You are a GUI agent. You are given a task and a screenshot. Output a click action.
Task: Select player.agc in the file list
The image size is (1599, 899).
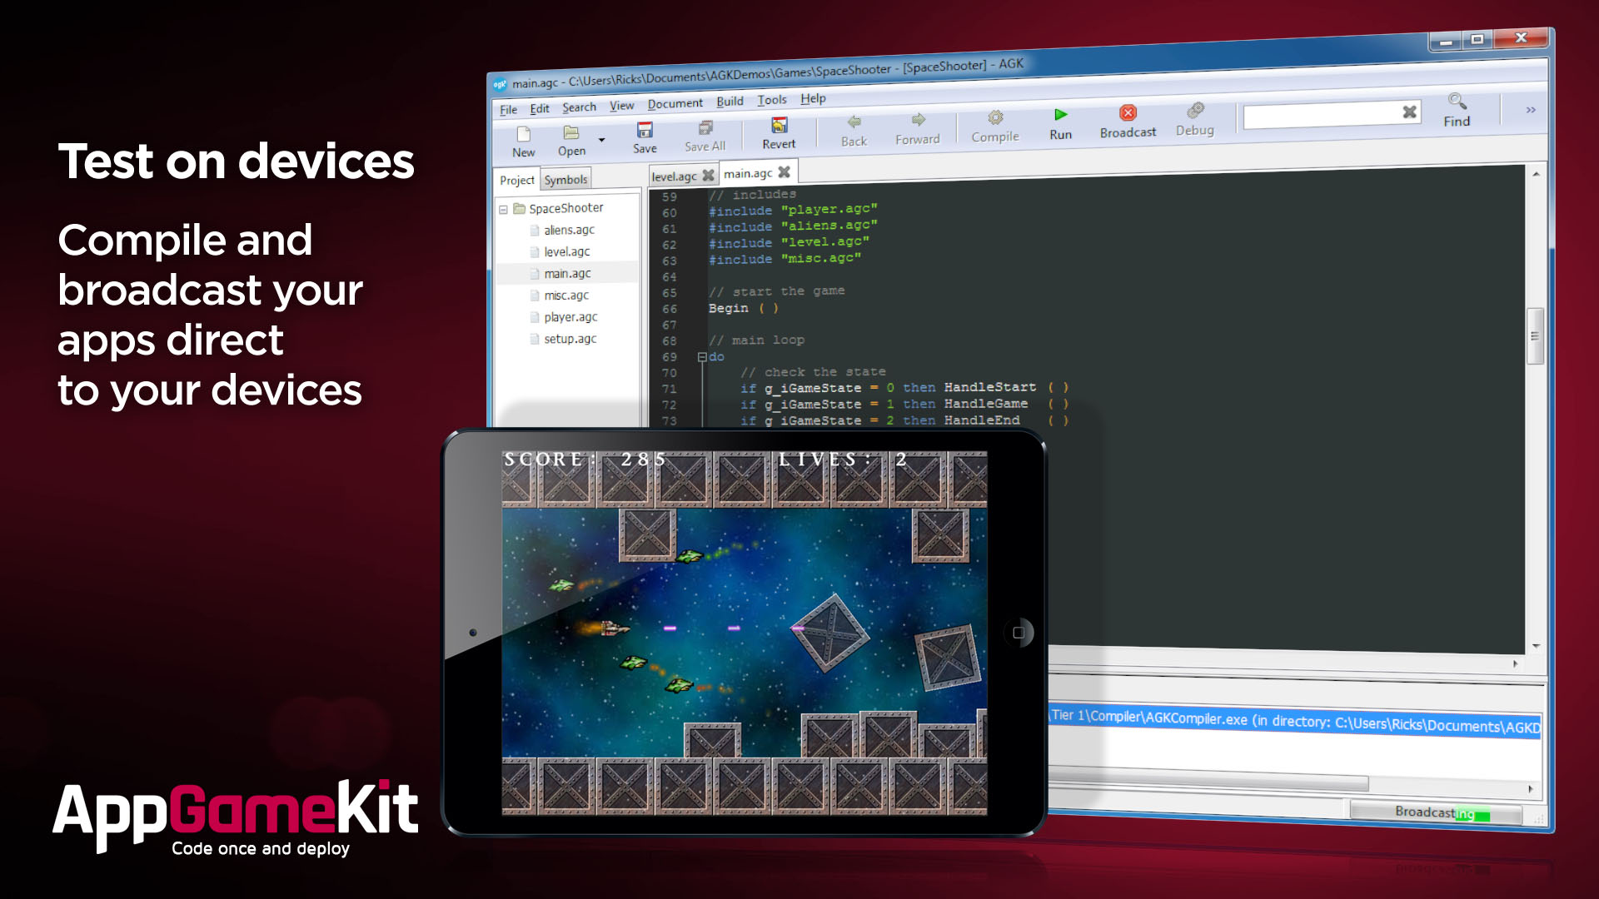tap(570, 316)
